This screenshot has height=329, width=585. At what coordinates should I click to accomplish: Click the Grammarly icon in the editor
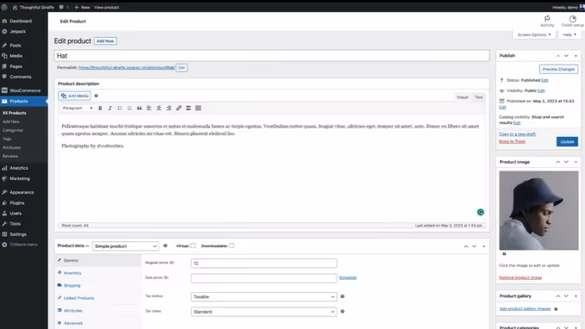[x=481, y=212]
